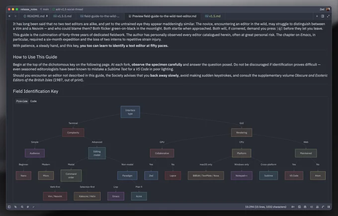Click the Zed label in title bar
This screenshot has width=338, height=216.
coord(322,9)
